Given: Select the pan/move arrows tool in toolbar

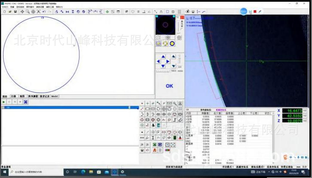Looking at the screenshot, I should tap(22, 12).
